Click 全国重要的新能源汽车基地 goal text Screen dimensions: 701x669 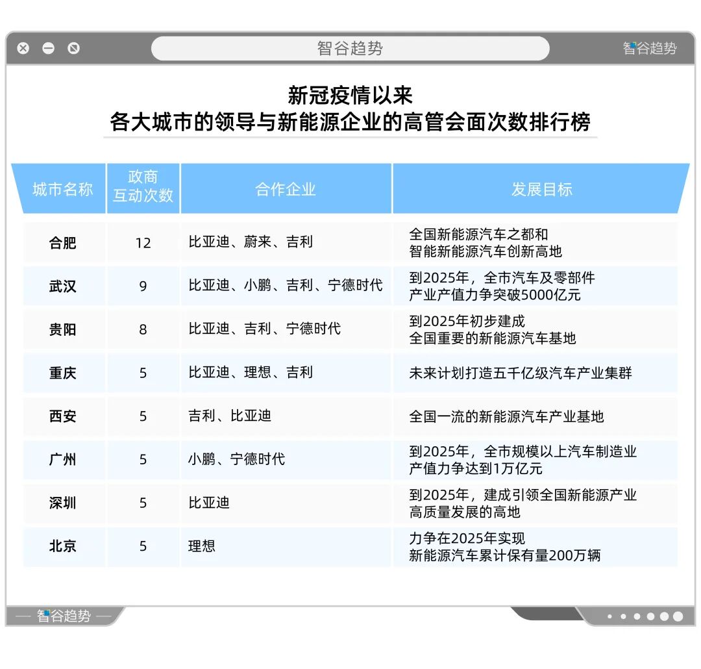coord(492,338)
